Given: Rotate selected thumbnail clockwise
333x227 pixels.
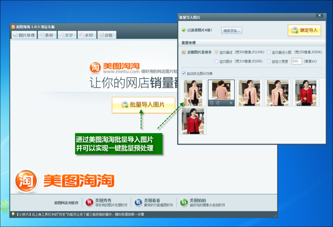Looking at the screenshot, I should [218, 103].
